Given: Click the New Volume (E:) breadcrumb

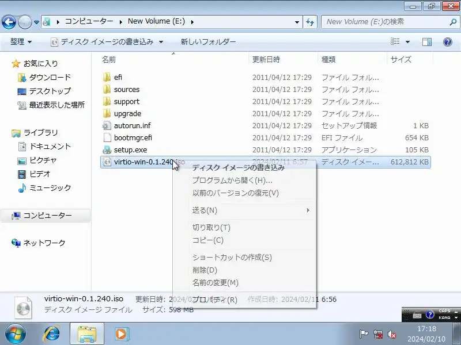Looking at the screenshot, I should (x=156, y=21).
